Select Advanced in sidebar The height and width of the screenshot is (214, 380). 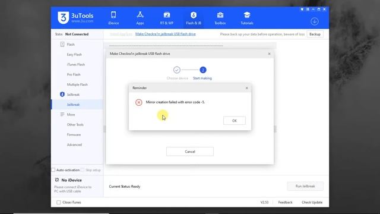[x=74, y=144]
